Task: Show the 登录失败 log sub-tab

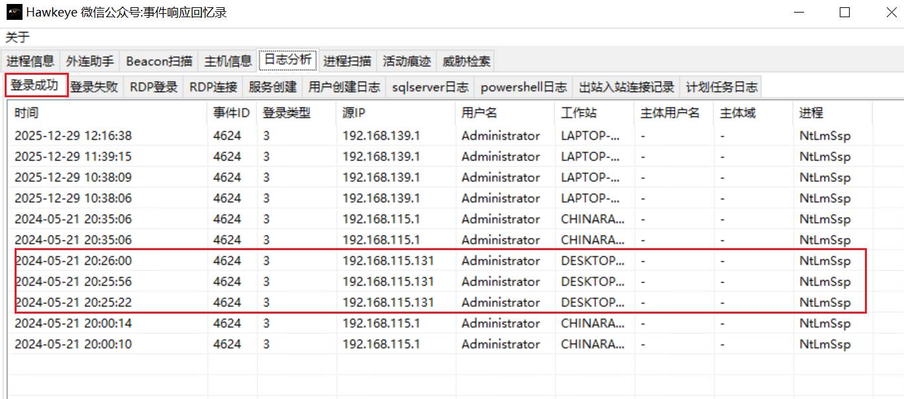Action: [x=94, y=87]
